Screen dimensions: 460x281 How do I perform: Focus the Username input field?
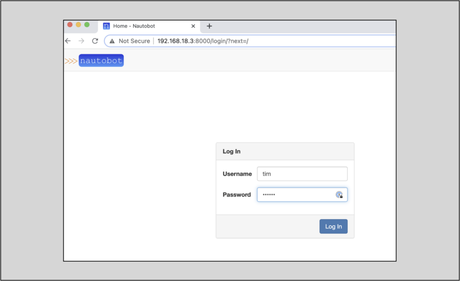[x=302, y=174]
